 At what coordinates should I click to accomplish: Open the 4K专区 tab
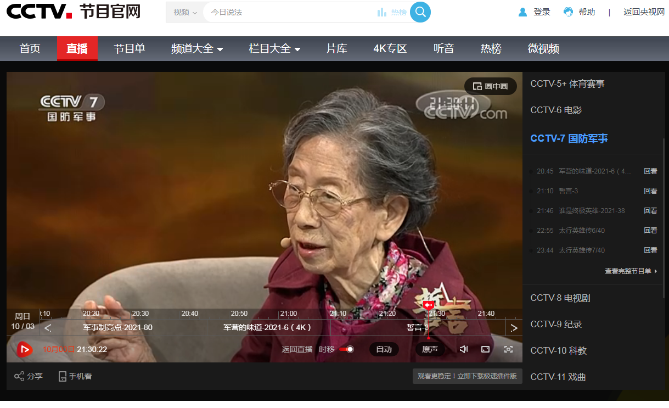click(x=390, y=49)
